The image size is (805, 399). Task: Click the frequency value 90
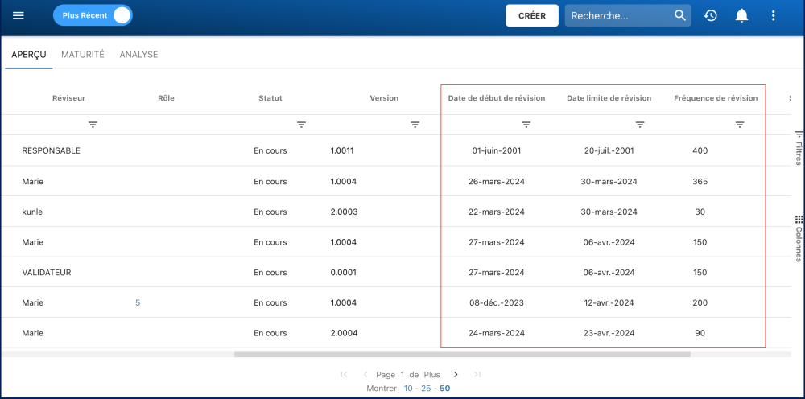click(700, 333)
